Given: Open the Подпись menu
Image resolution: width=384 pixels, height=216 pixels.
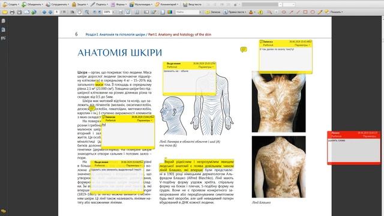Looking at the screenshot, I should click(99, 4).
